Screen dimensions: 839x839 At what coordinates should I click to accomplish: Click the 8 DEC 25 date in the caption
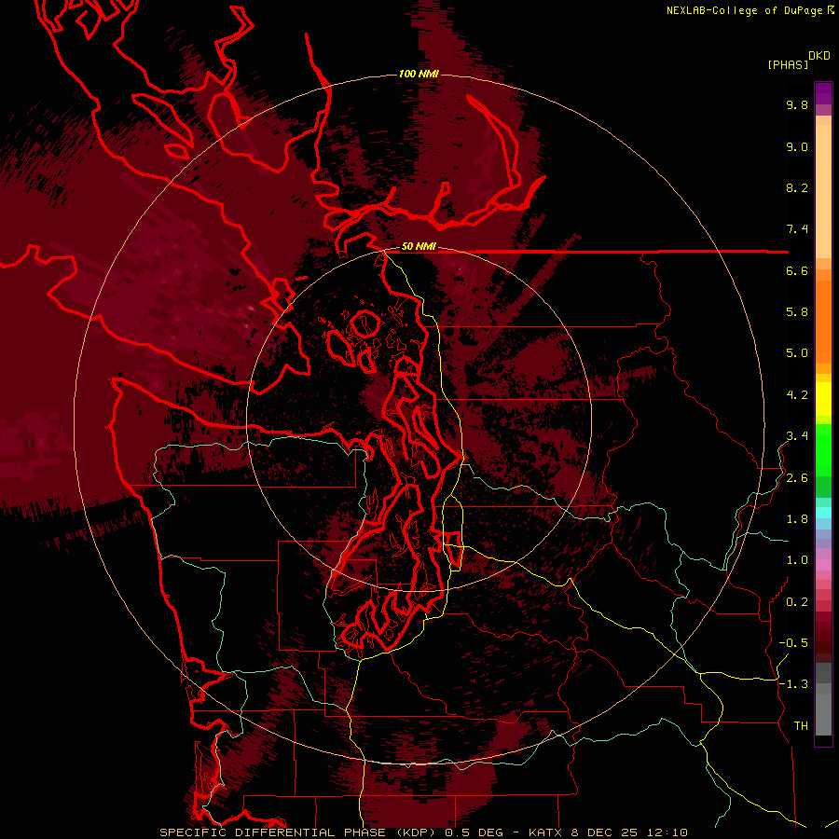[x=605, y=832]
